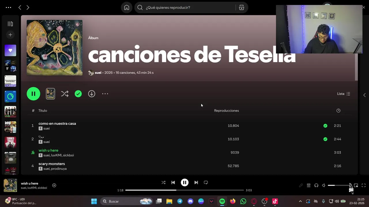Add current song to Liked Songs
Screen dimensions: 369x207
(x=54, y=185)
